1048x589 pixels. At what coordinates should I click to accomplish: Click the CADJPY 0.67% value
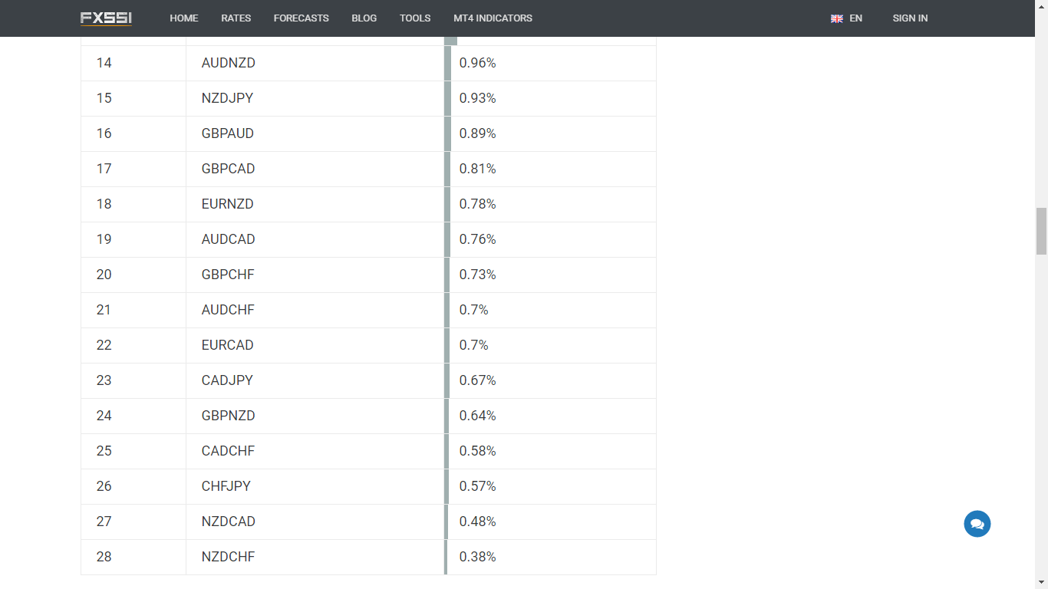point(478,380)
